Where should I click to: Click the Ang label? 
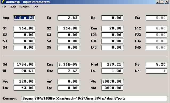(x=6, y=18)
